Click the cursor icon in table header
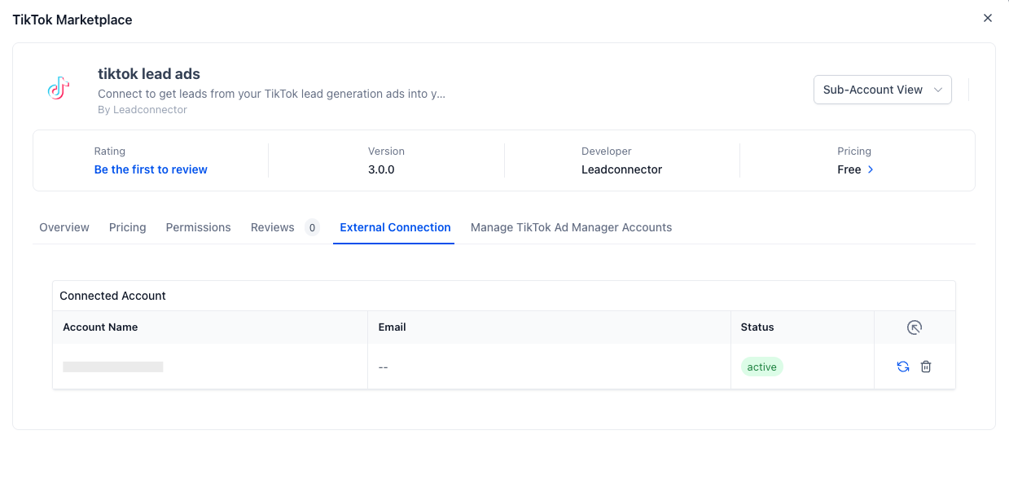Image resolution: width=1009 pixels, height=492 pixels. (915, 327)
